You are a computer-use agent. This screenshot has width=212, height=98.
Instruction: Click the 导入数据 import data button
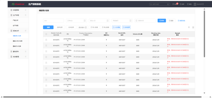point(94,27)
